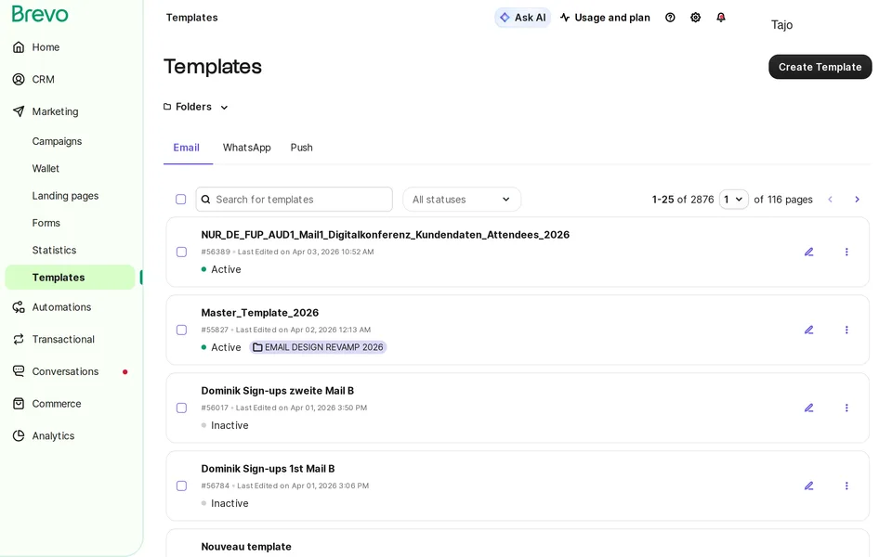Screen dimensions: 892x557
Task: Open Landing pages in sidebar
Action: point(65,196)
